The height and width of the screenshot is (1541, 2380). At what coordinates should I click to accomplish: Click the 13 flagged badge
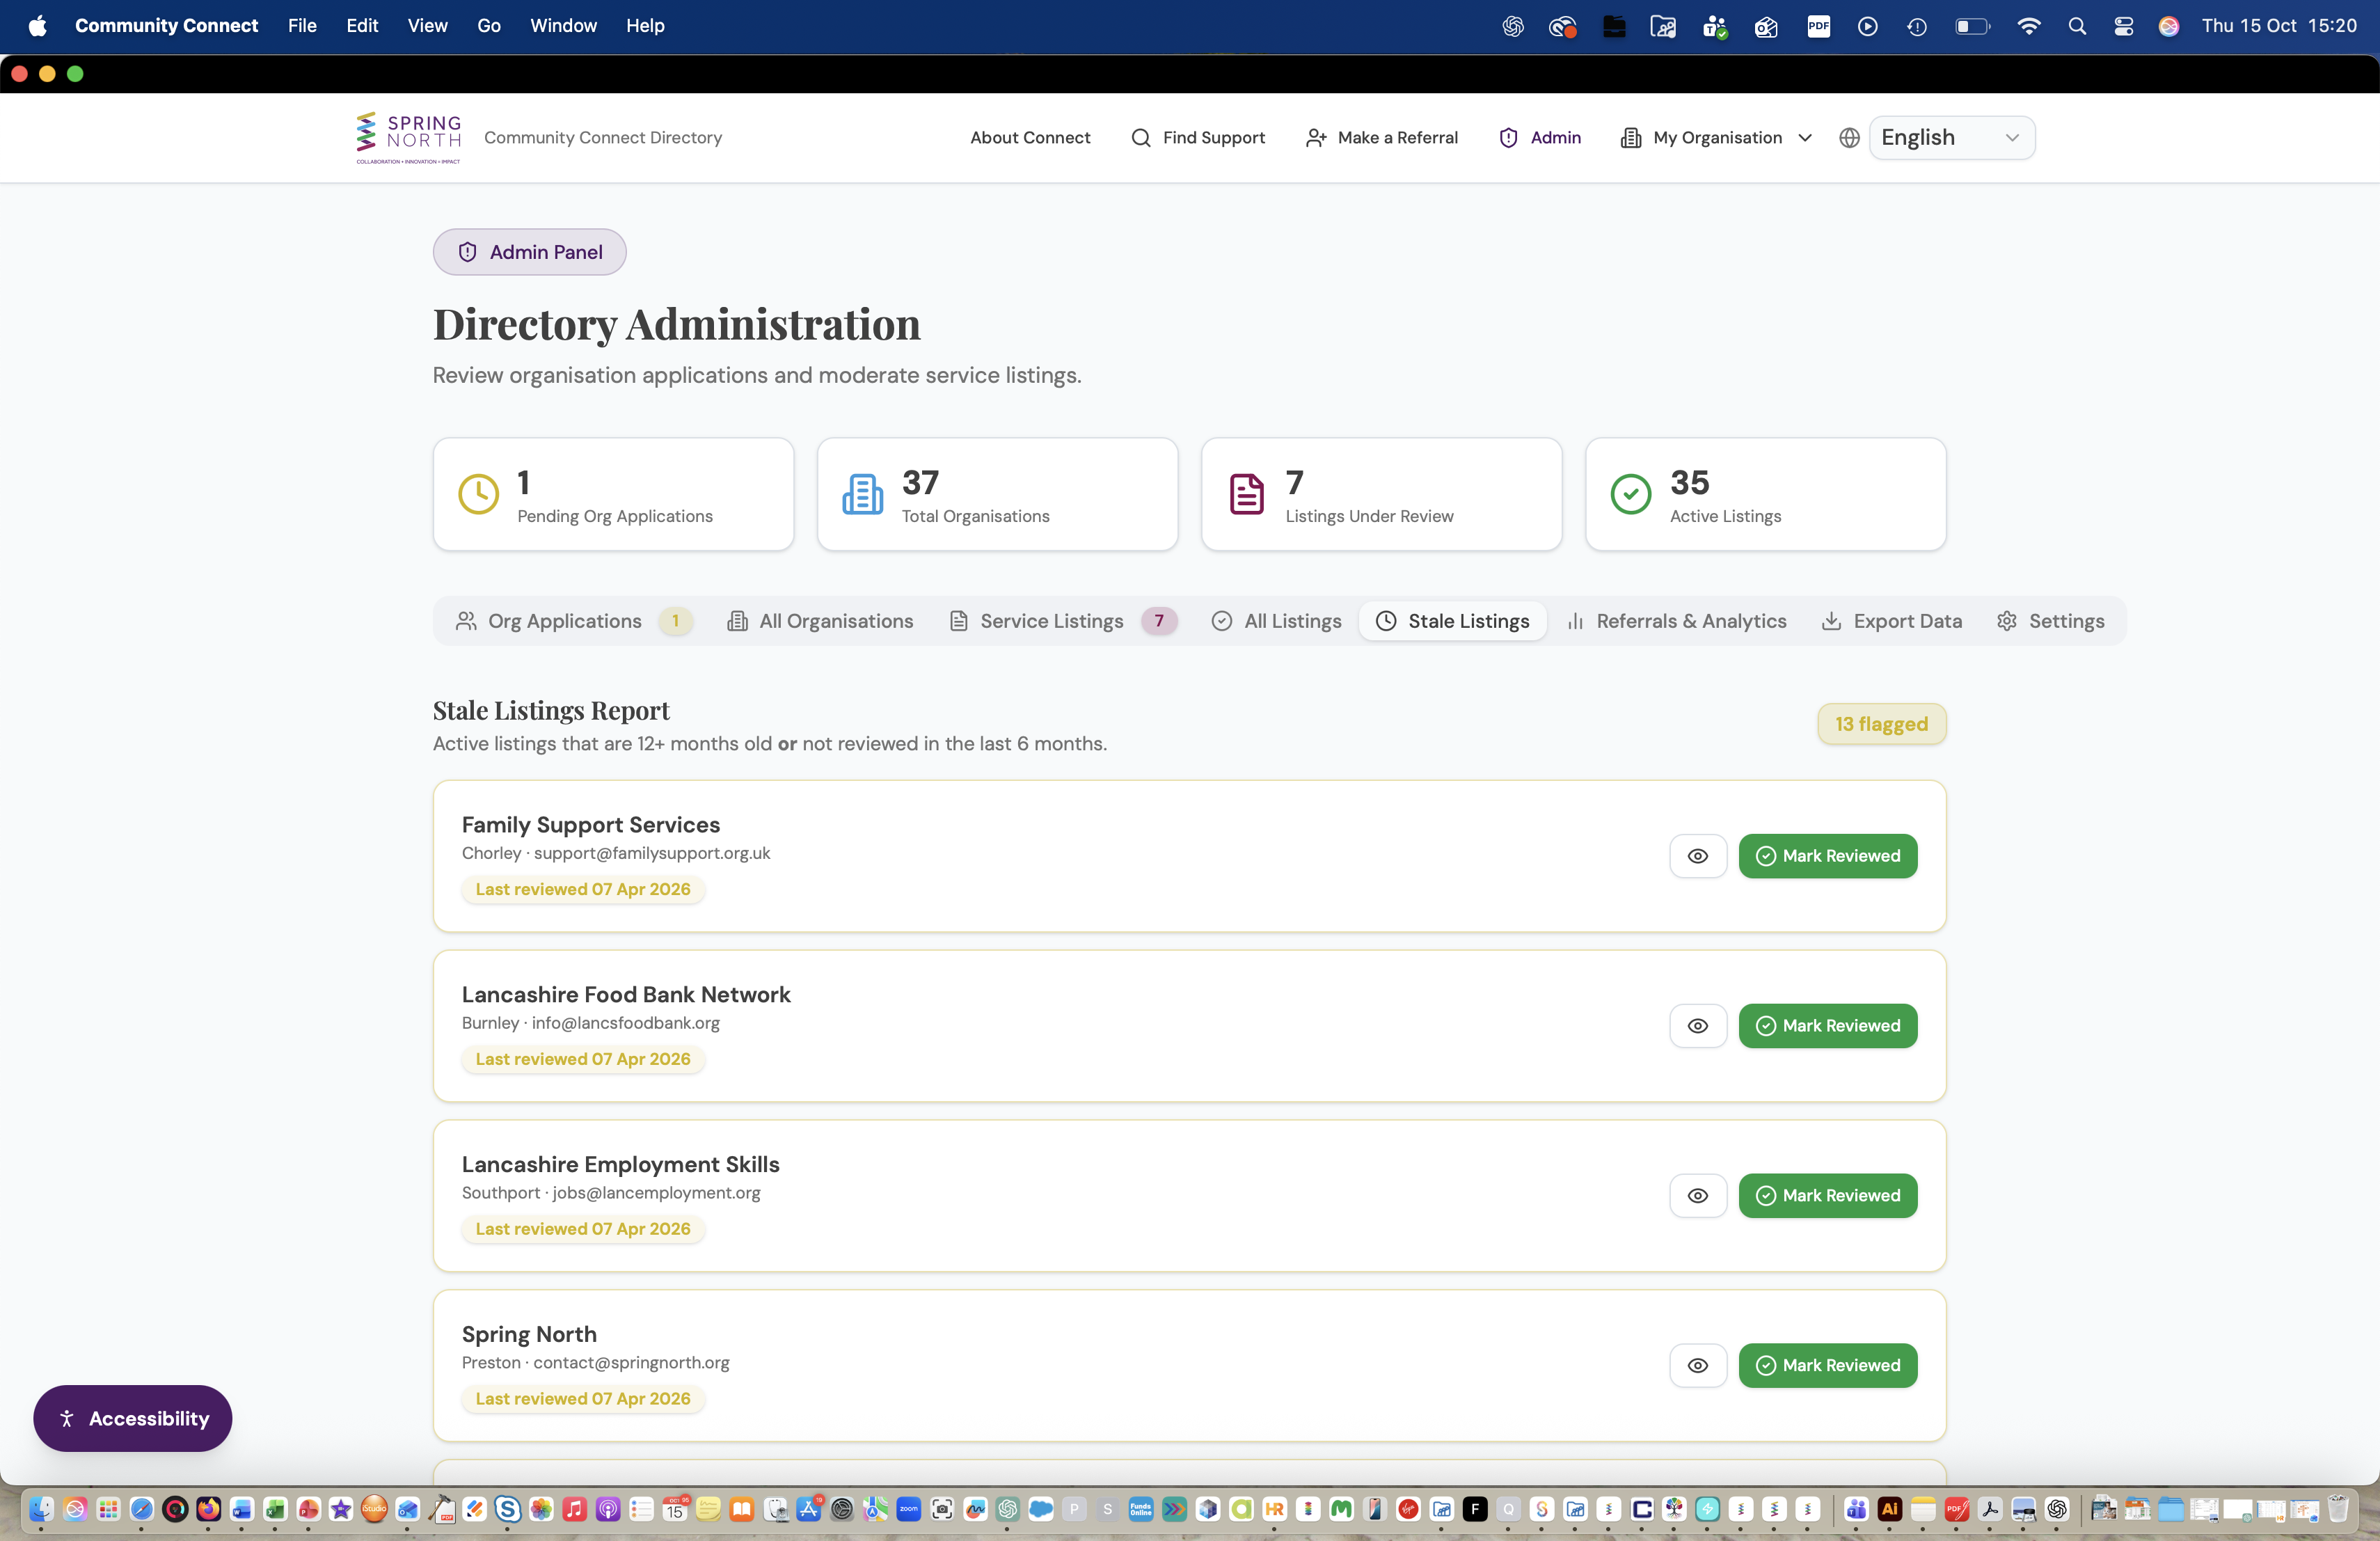pos(1881,724)
